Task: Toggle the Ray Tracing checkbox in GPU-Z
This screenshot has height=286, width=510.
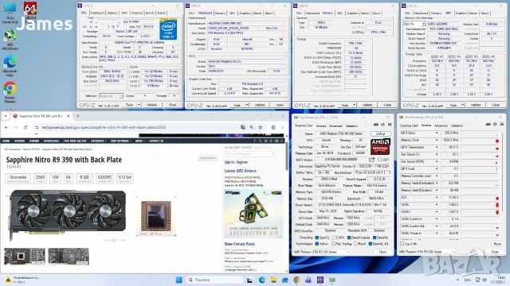Action: point(333,244)
